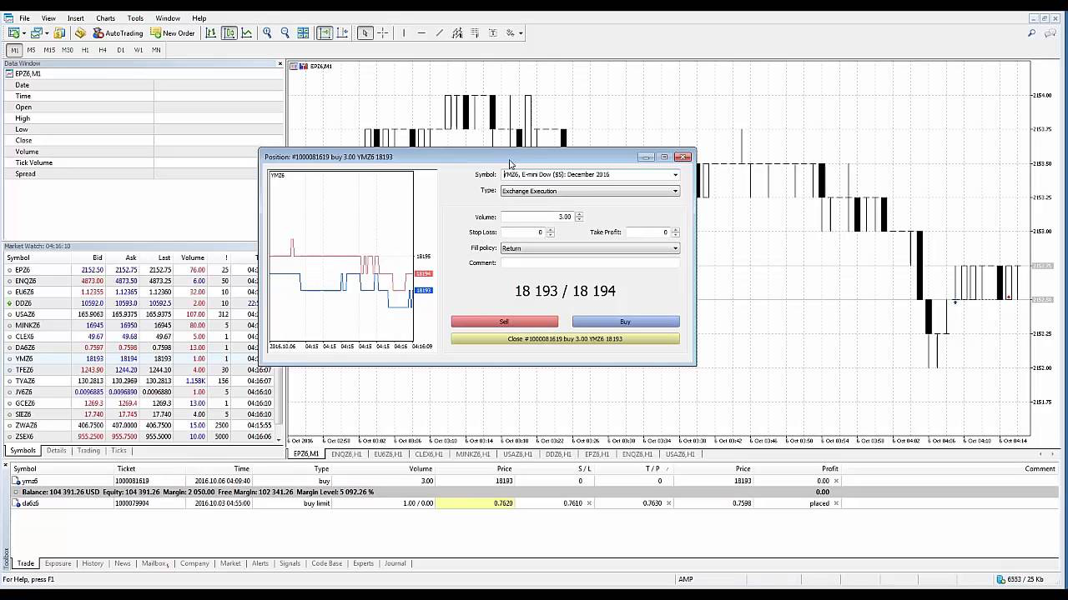Switch chart to bar chart mode

tap(210, 33)
